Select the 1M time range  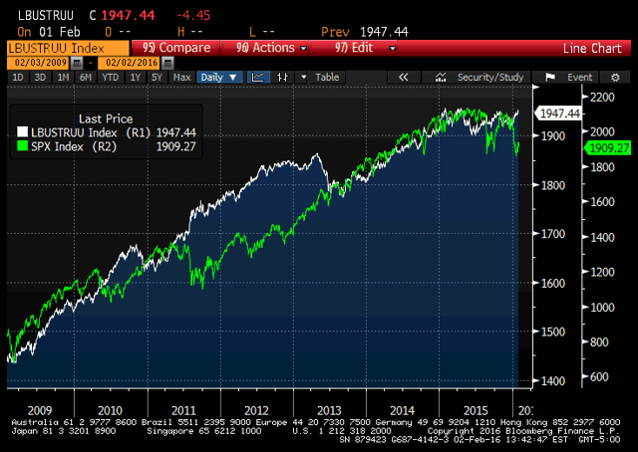coord(63,78)
